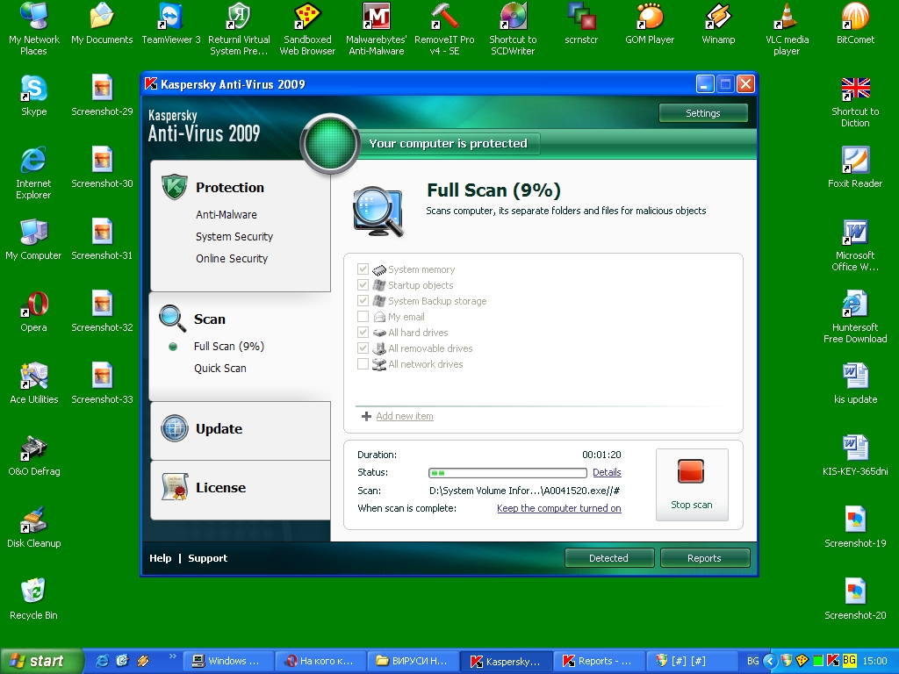Open the Scan section
The width and height of the screenshot is (899, 674).
tap(209, 319)
